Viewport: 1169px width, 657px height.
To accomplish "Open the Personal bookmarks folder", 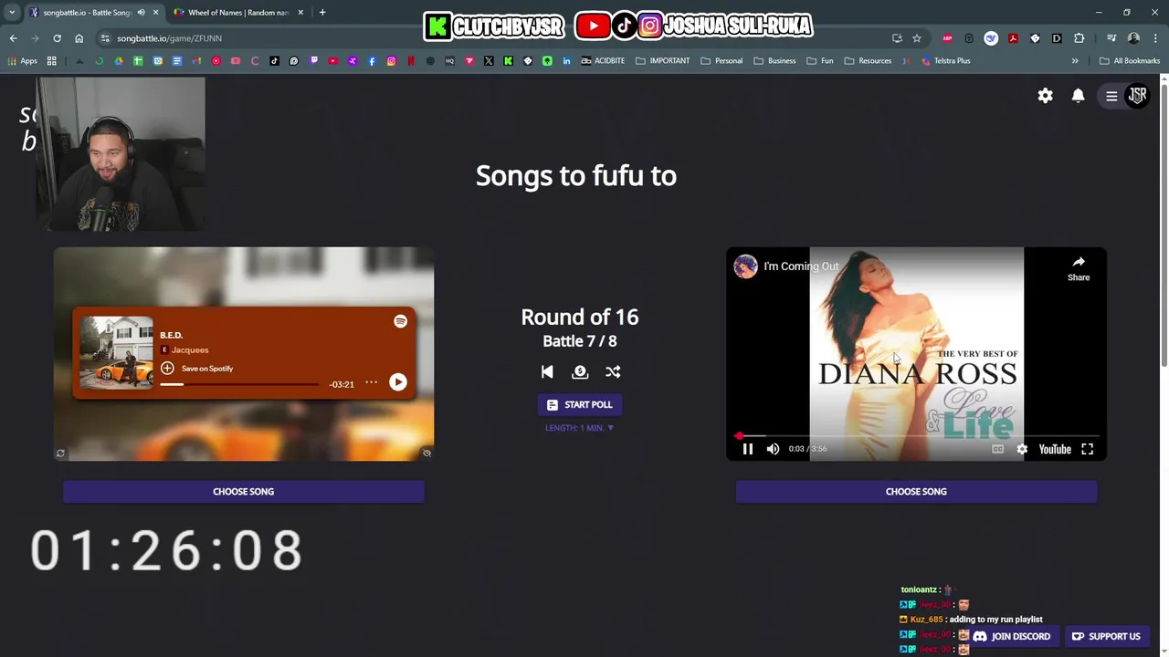I will [x=721, y=61].
